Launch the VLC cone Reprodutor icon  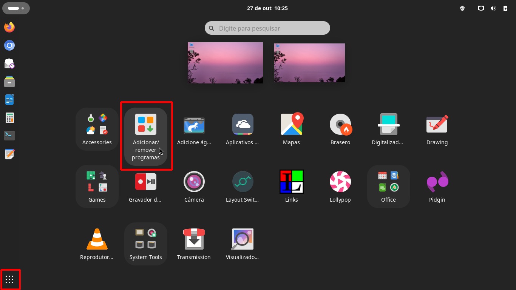click(97, 239)
